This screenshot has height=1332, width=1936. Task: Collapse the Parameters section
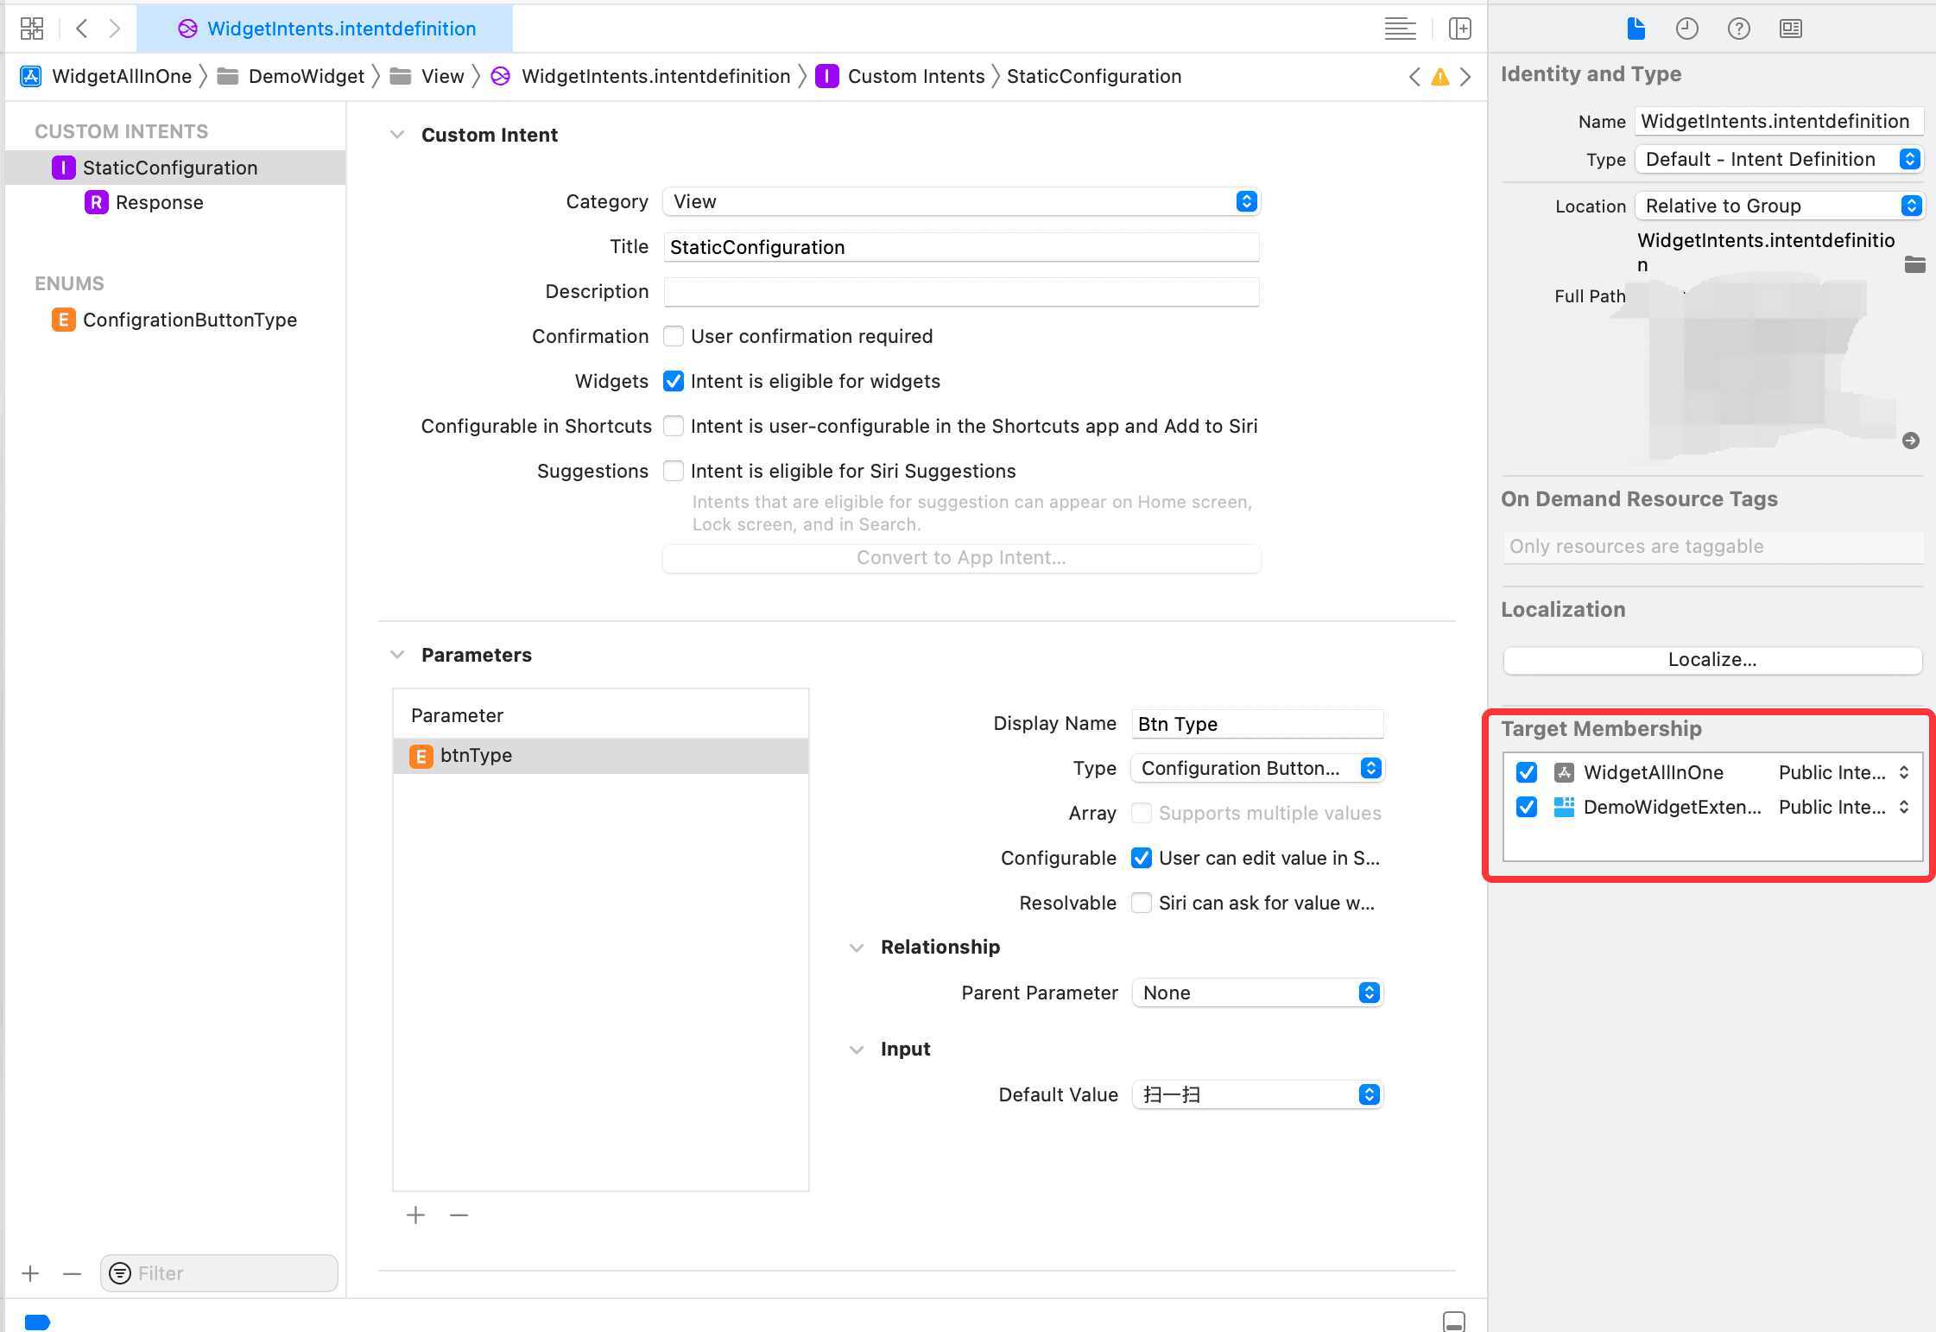[x=397, y=655]
